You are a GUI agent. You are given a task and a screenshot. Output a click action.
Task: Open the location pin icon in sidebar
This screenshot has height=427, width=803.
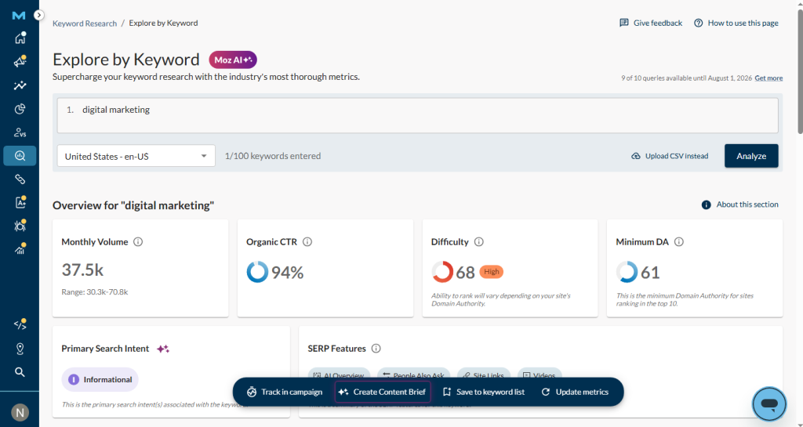pos(20,349)
